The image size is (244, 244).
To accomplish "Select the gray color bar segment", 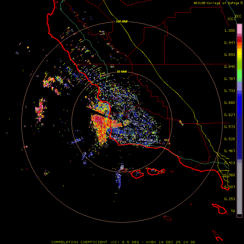I will pyautogui.click(x=239, y=188).
